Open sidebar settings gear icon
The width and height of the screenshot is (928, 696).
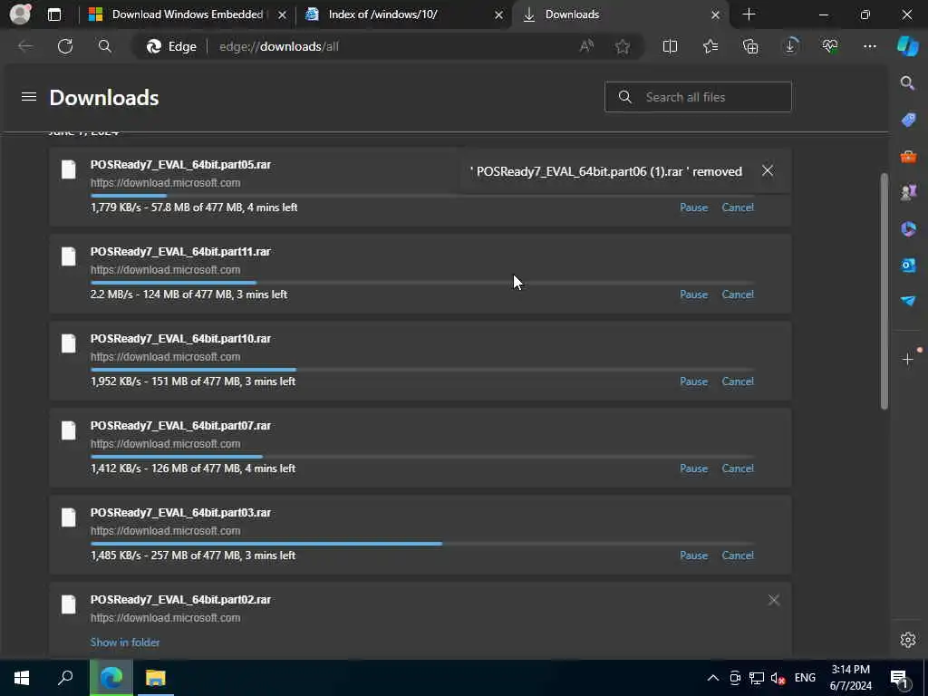pyautogui.click(x=908, y=640)
